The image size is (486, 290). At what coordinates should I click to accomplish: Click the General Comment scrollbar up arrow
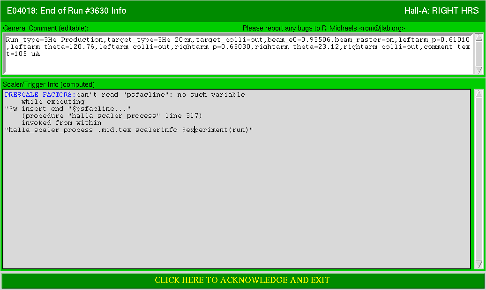click(479, 38)
